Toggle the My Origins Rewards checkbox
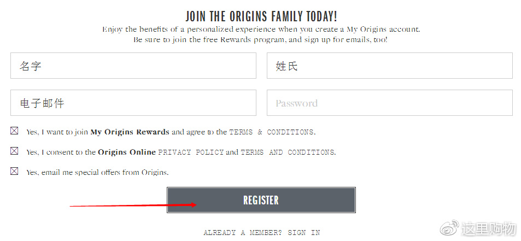The image size is (521, 241). pyautogui.click(x=14, y=131)
